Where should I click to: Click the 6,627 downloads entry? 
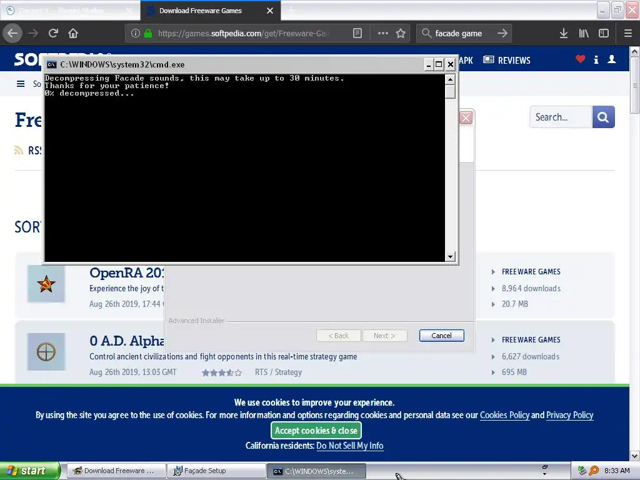tap(531, 356)
